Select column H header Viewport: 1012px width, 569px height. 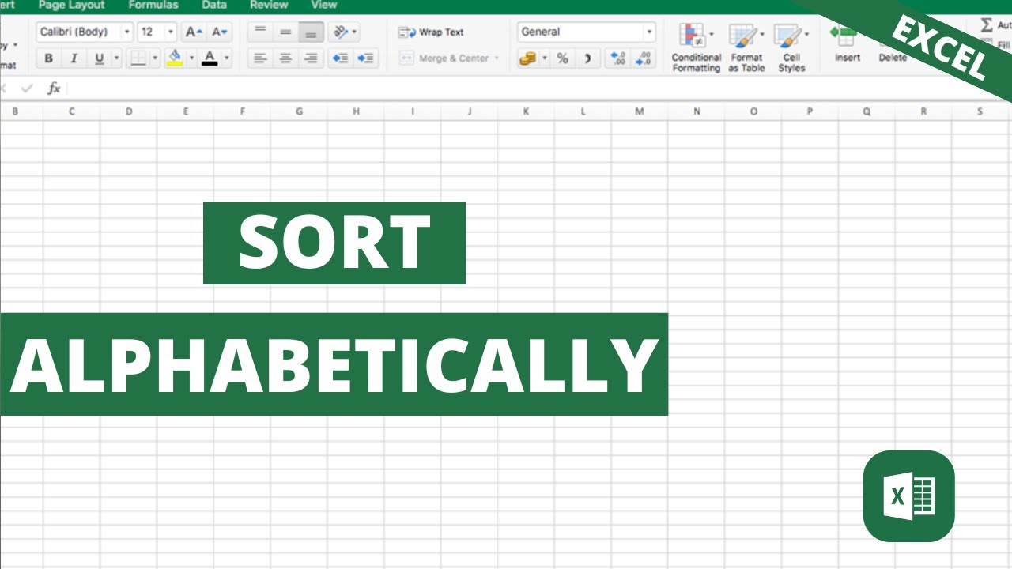[x=356, y=111]
